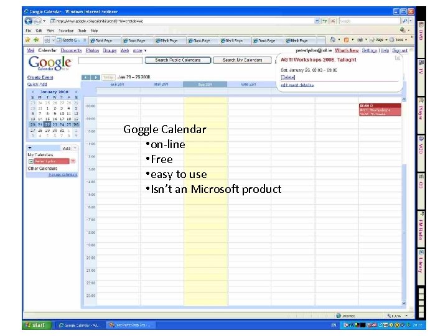Click the Library side tab on right panel

(x=421, y=266)
